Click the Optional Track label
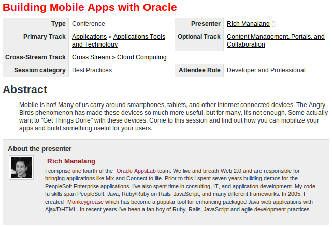 [199, 37]
